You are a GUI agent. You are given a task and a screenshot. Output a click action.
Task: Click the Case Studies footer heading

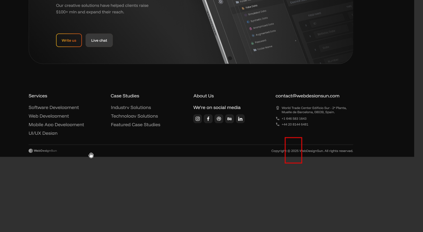(125, 96)
